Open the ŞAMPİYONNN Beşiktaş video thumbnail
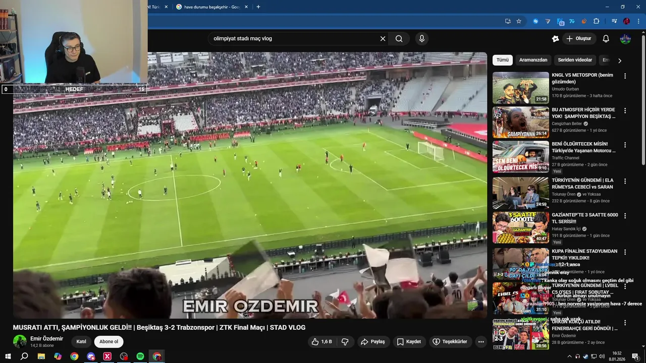 point(521,122)
